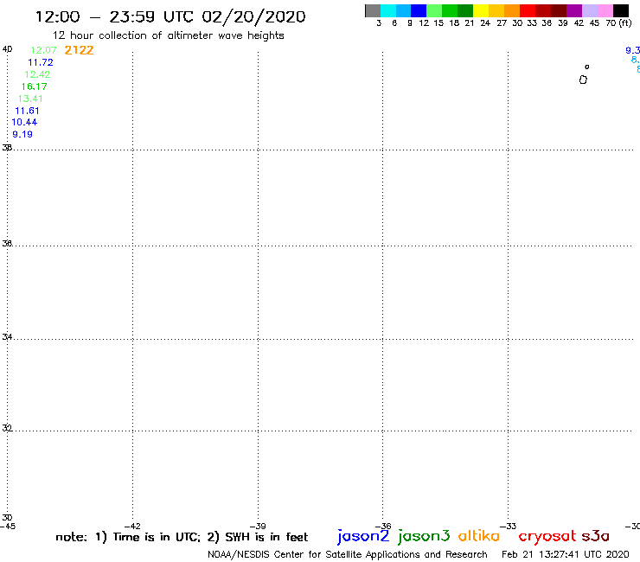The height and width of the screenshot is (562, 640).
Task: Select the orange altika satellite label
Action: click(479, 536)
